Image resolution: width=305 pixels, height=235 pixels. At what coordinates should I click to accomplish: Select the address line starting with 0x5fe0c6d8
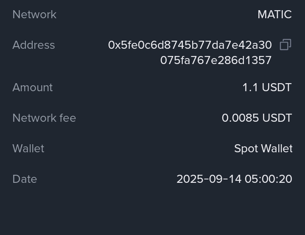pos(190,45)
